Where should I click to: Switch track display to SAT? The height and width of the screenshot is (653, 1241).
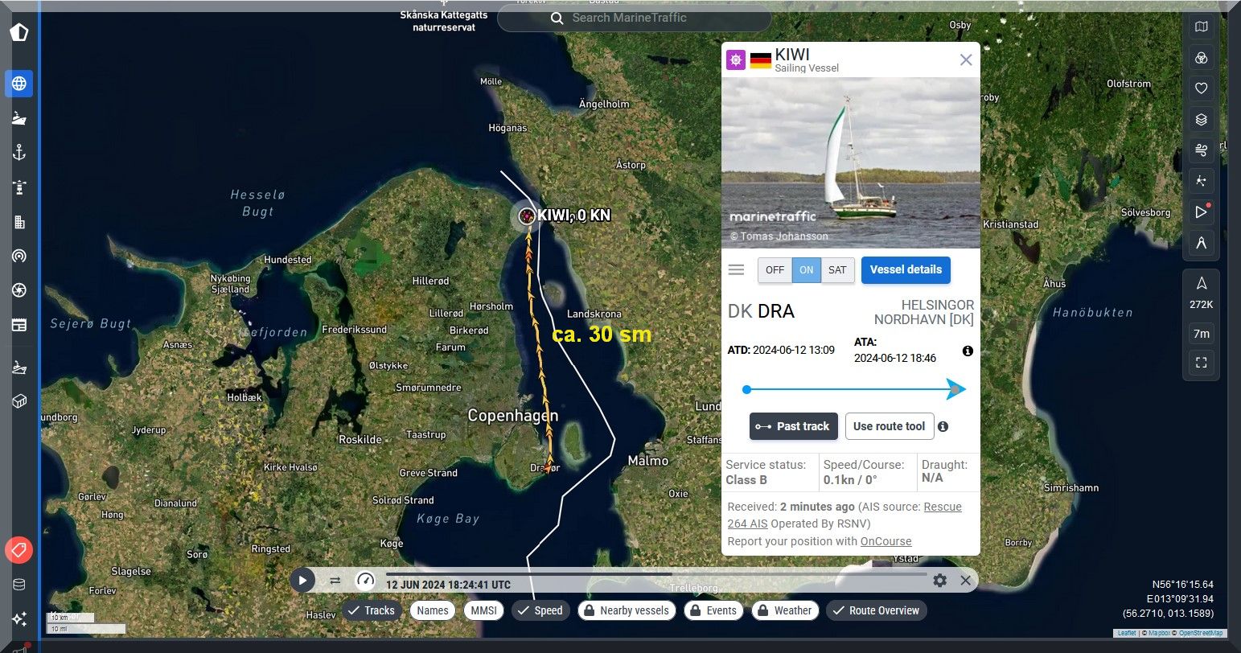click(837, 270)
